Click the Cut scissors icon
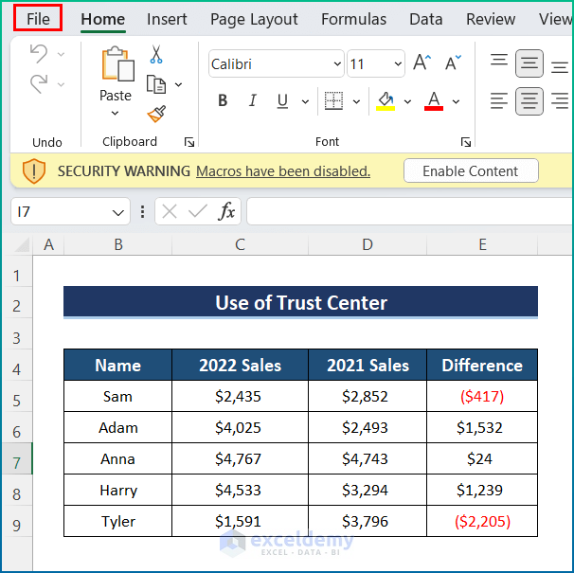Viewport: 574px width, 573px height. coord(156,55)
